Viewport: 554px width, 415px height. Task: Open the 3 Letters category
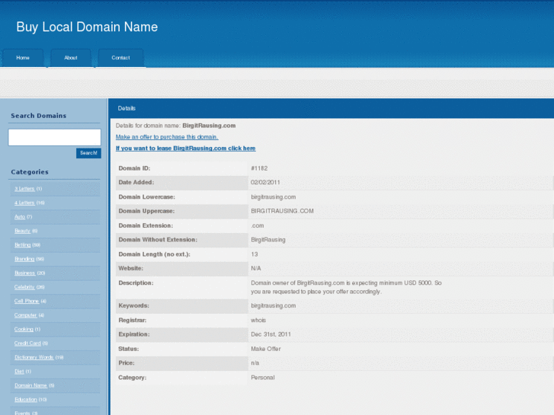(x=24, y=189)
